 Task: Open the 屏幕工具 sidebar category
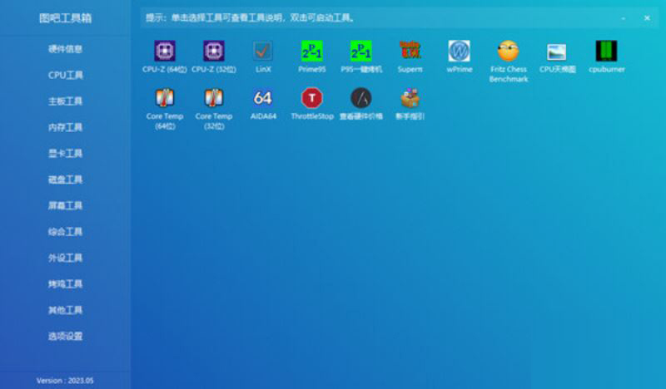[x=66, y=206]
